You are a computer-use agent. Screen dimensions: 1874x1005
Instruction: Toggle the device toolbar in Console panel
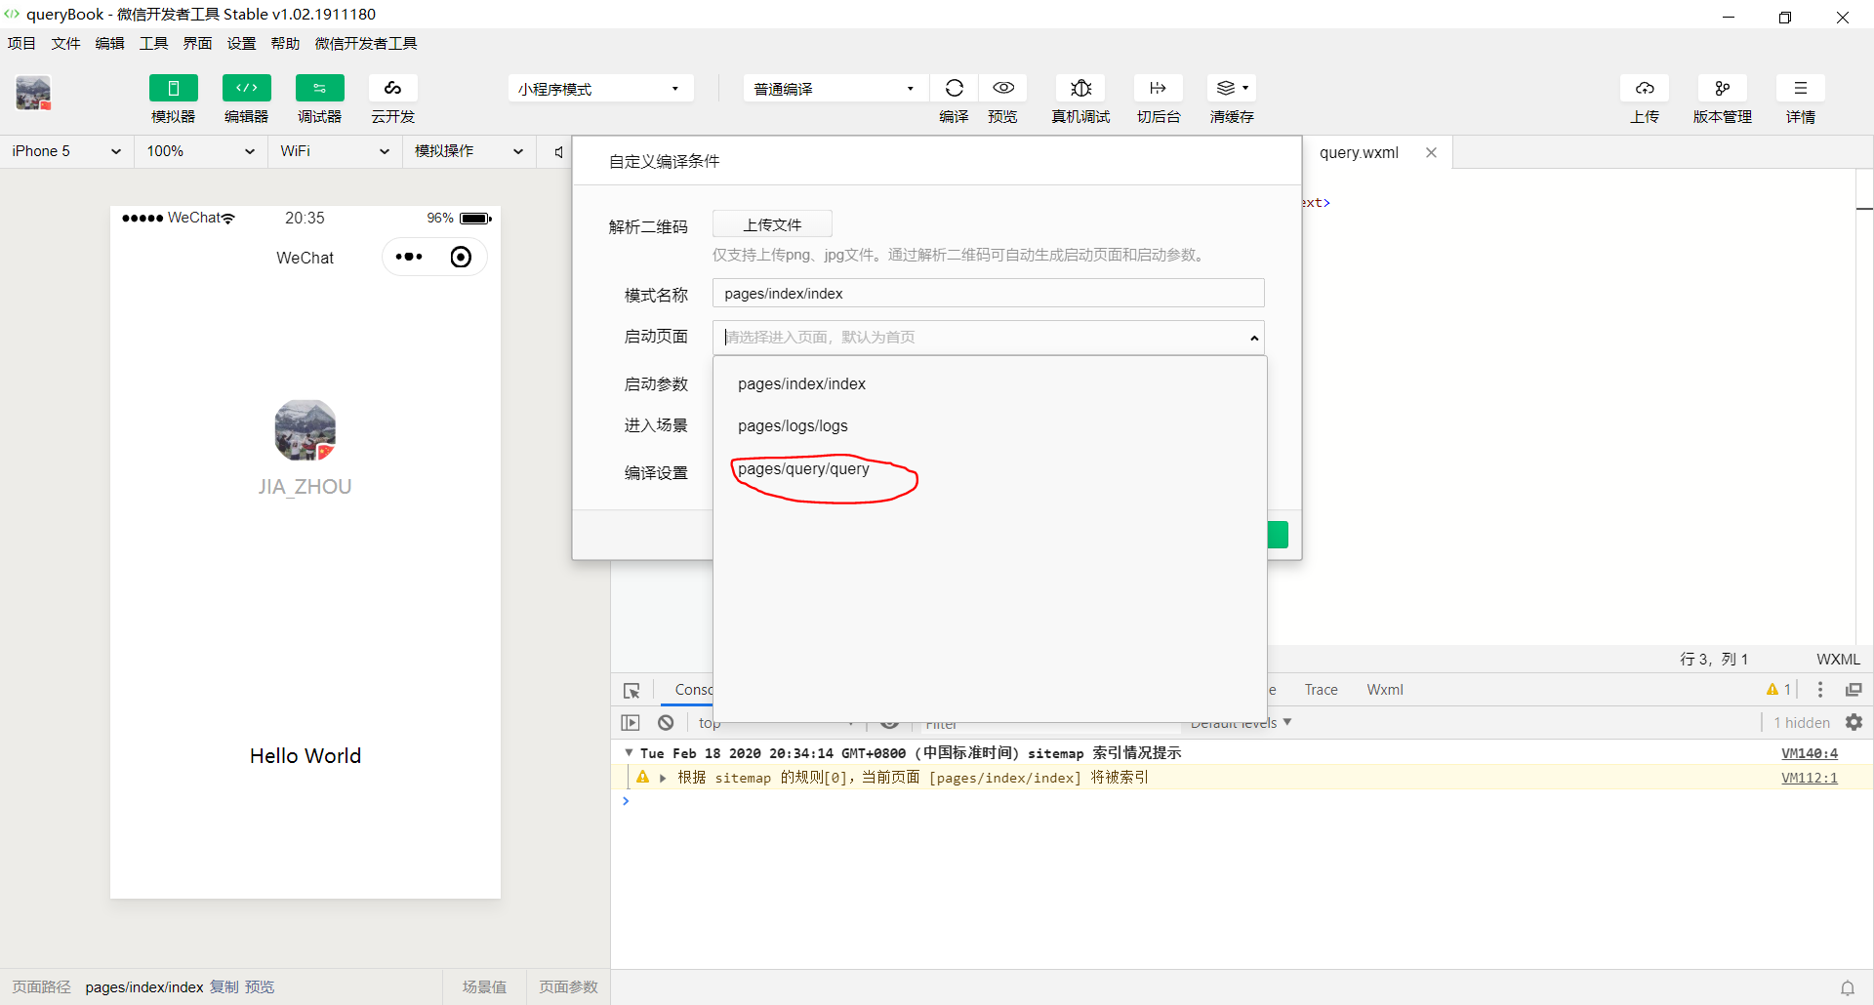(631, 722)
